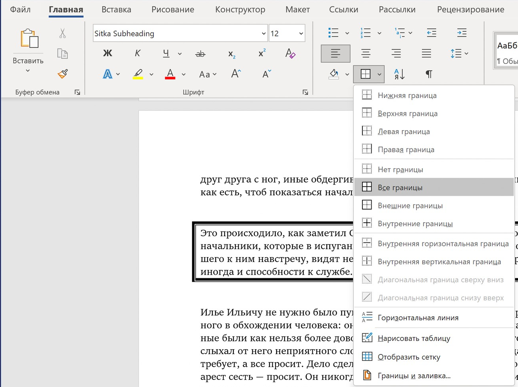Decrease font size
The image size is (518, 387).
[x=267, y=74]
